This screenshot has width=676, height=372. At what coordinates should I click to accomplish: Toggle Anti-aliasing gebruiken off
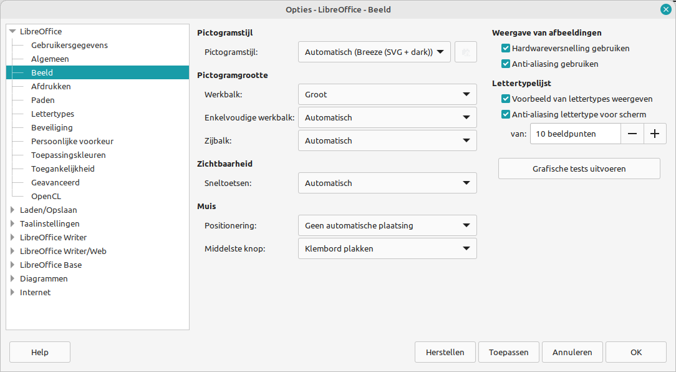(x=505, y=64)
